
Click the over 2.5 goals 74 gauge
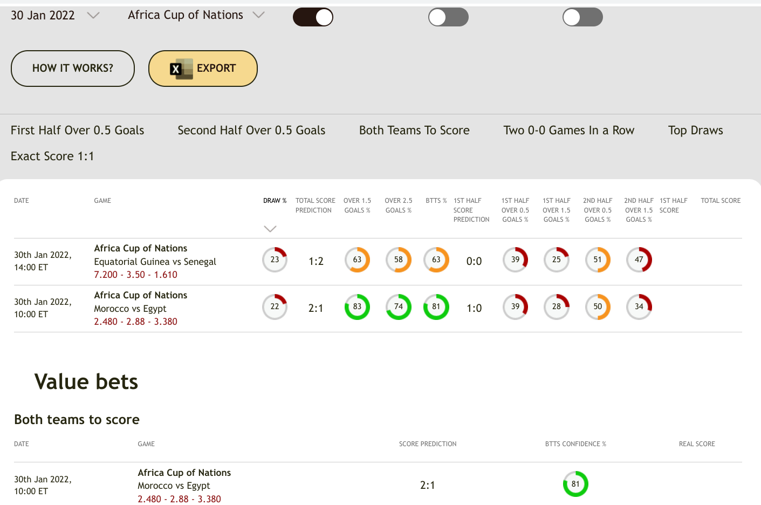click(399, 306)
